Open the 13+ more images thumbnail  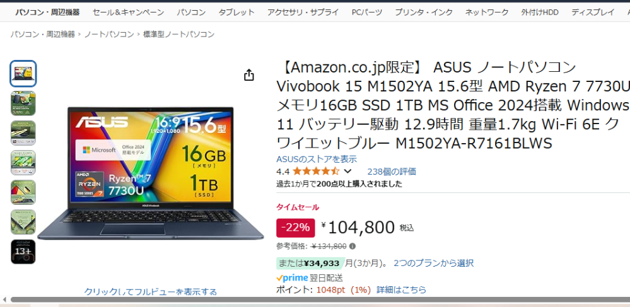tap(23, 252)
